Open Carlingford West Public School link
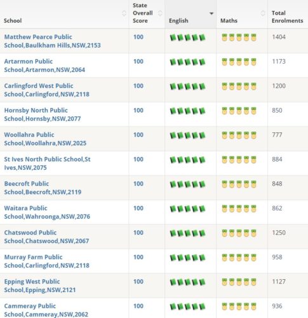This screenshot has width=308, height=318. pyautogui.click(x=46, y=90)
